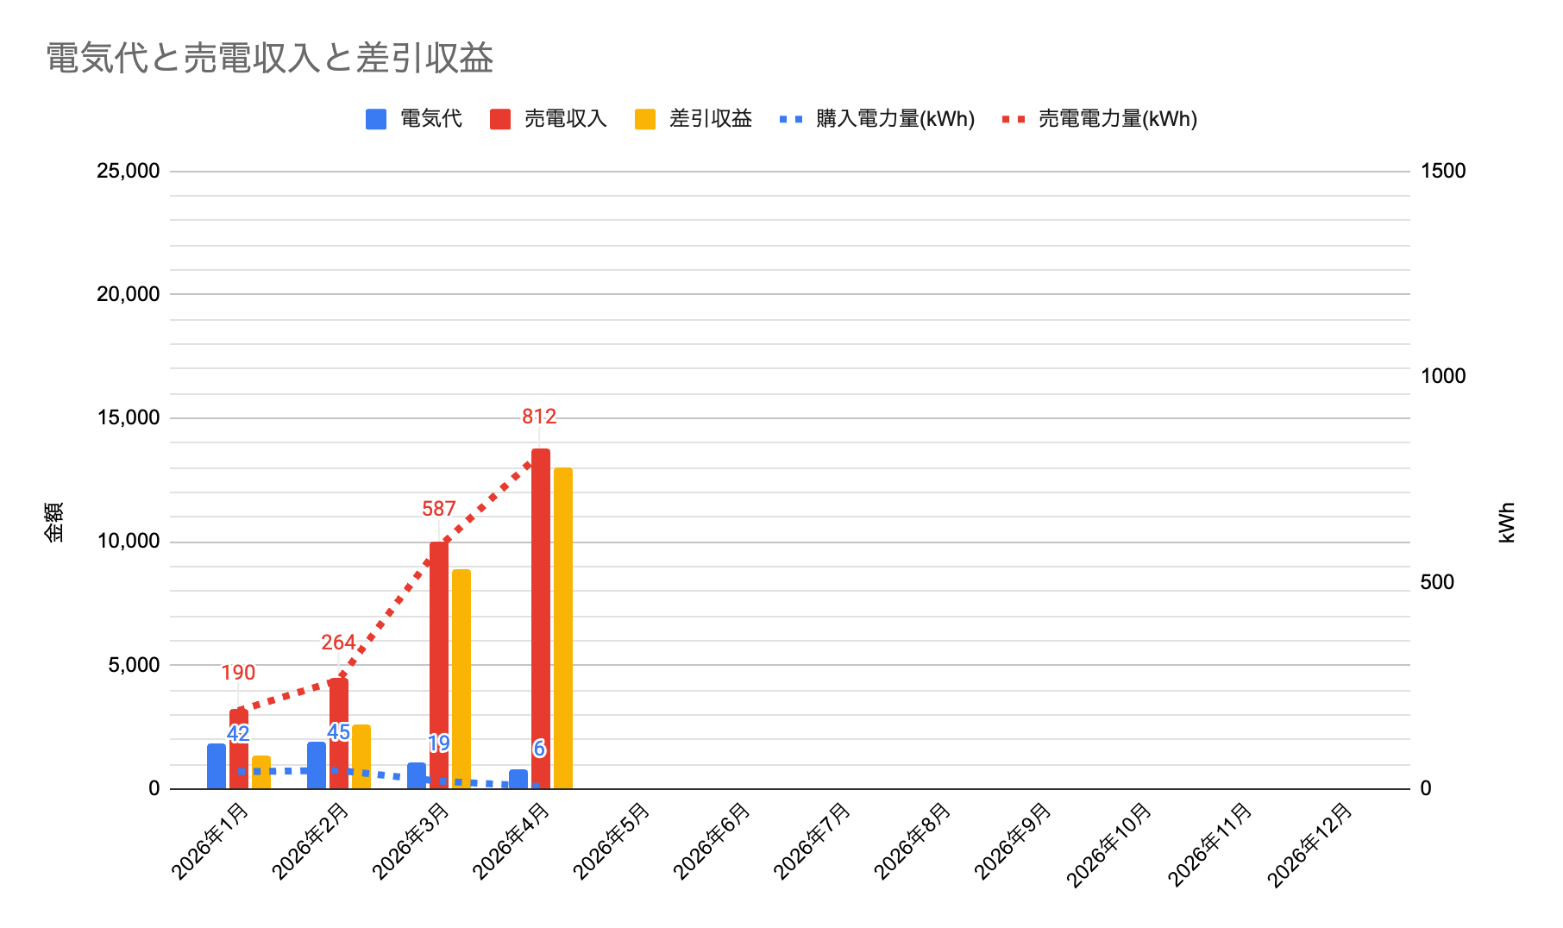Click the 2026年11月 axis label

click(x=1211, y=845)
